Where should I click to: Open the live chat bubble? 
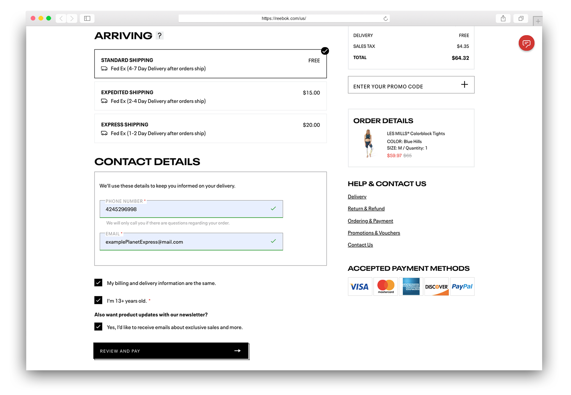tap(526, 43)
